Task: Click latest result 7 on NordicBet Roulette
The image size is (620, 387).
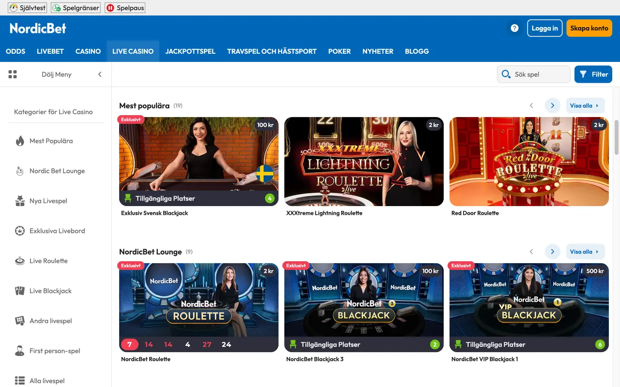Action: click(129, 344)
